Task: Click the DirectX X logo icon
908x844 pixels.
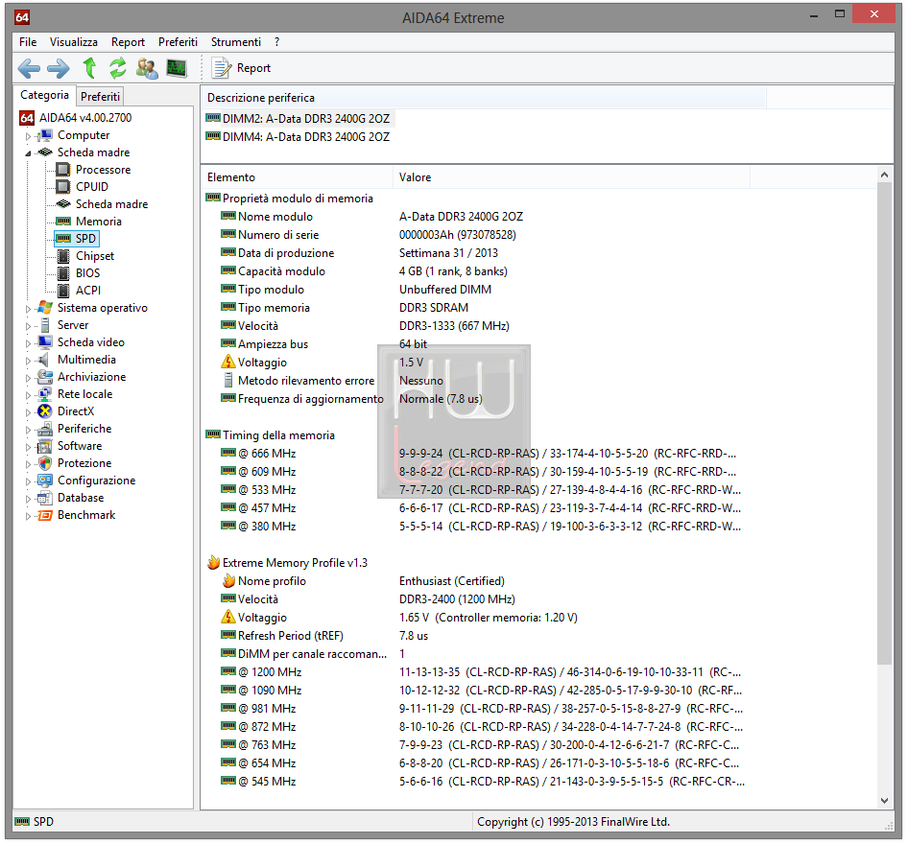Action: tap(44, 411)
